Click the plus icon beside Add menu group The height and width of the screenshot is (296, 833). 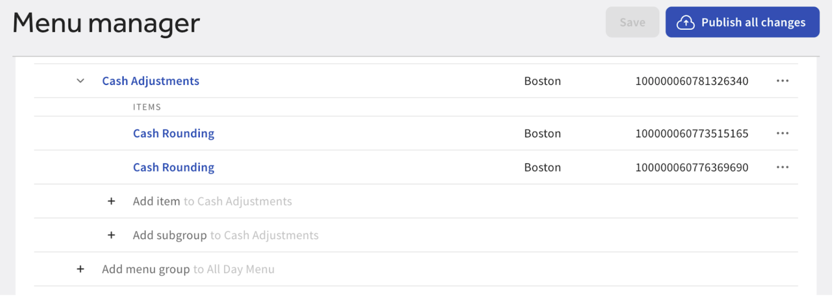point(80,269)
